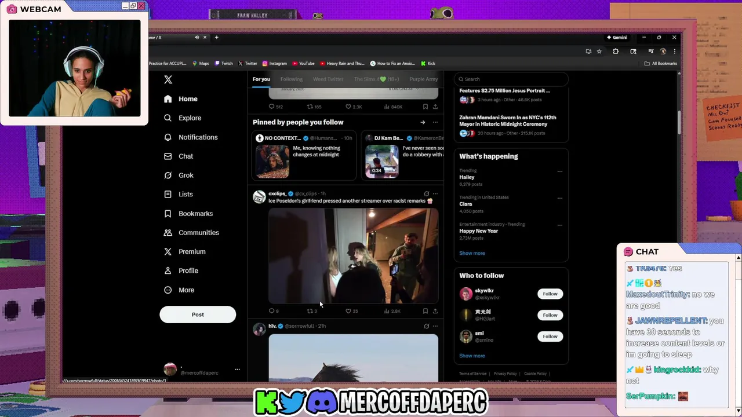742x417 pixels.
Task: Open DJ Kam pinned video thumbnail
Action: click(382, 161)
